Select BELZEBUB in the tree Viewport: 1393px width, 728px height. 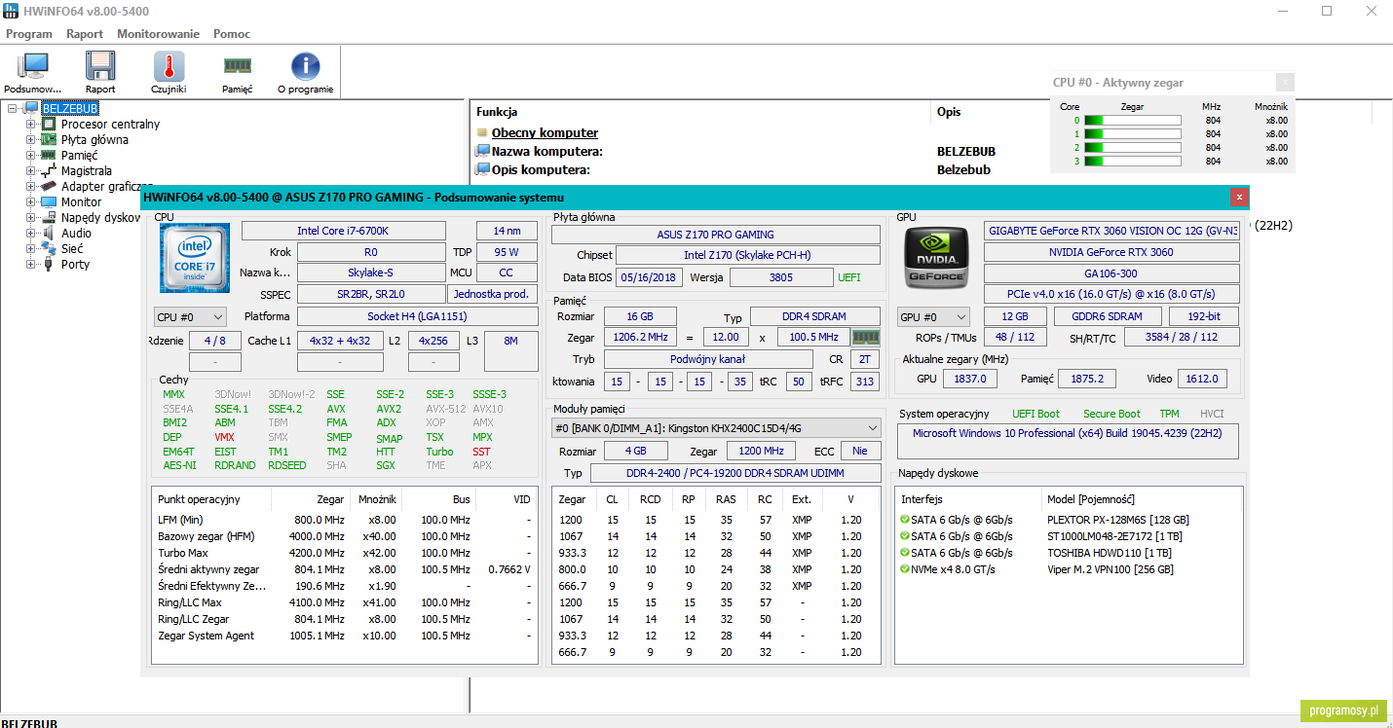point(70,109)
